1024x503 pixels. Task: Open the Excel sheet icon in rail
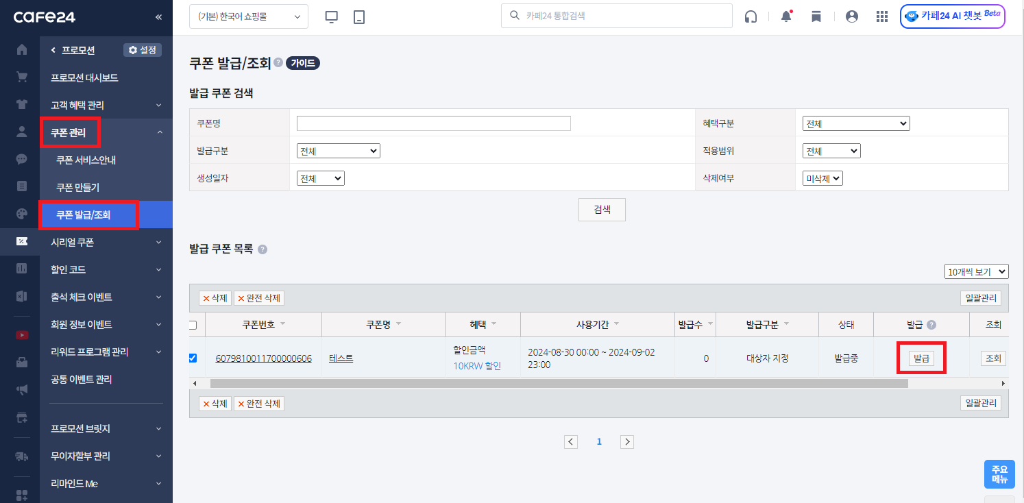click(x=22, y=296)
